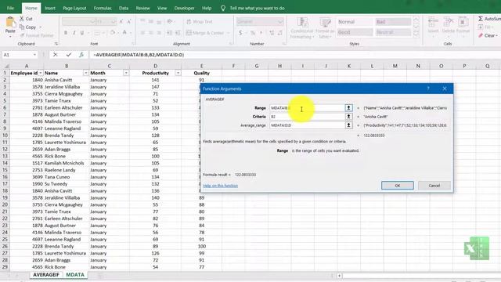Image resolution: width=501 pixels, height=282 pixels.
Task: Switch to the Page Layout tab
Action: (74, 8)
